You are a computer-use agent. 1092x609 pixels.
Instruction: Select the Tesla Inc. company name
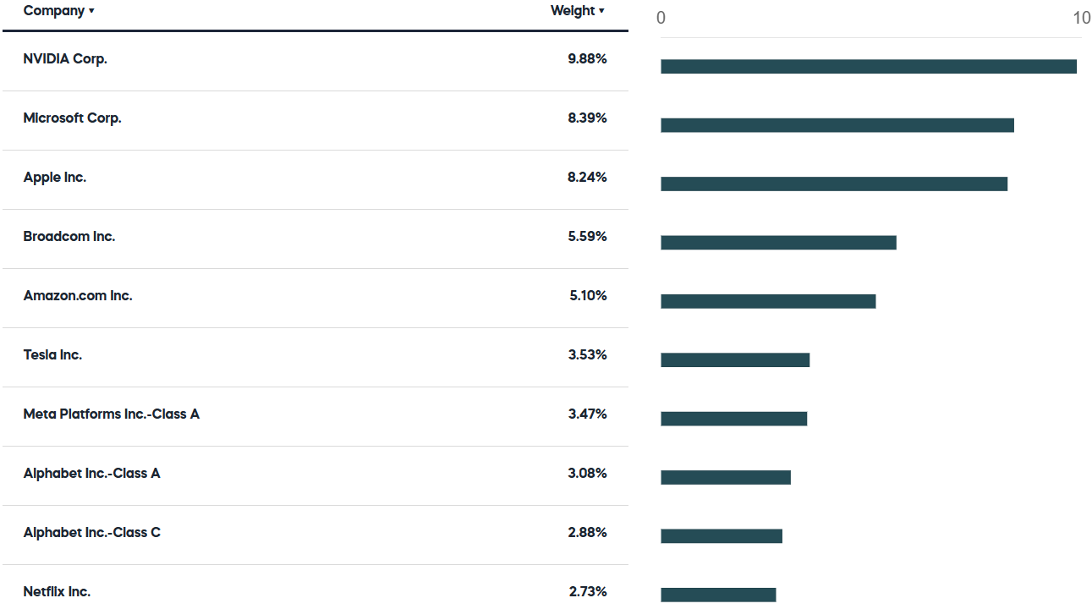(52, 355)
